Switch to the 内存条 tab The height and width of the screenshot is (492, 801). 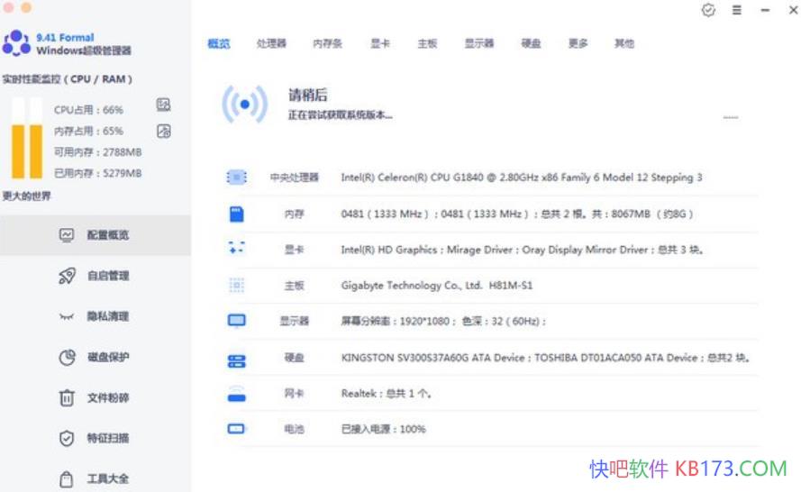point(327,43)
